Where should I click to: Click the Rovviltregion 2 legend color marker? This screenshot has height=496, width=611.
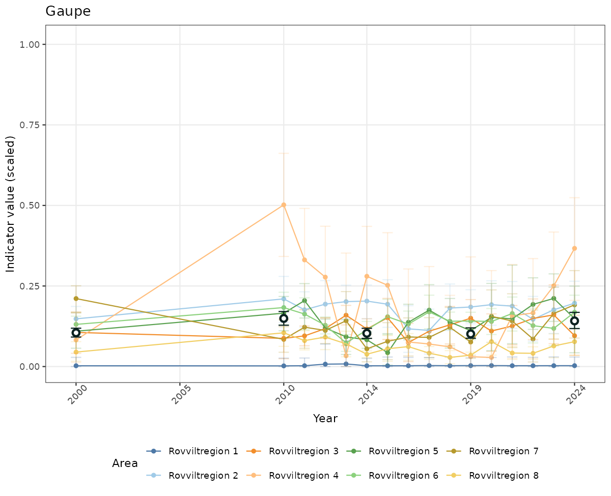coord(154,476)
